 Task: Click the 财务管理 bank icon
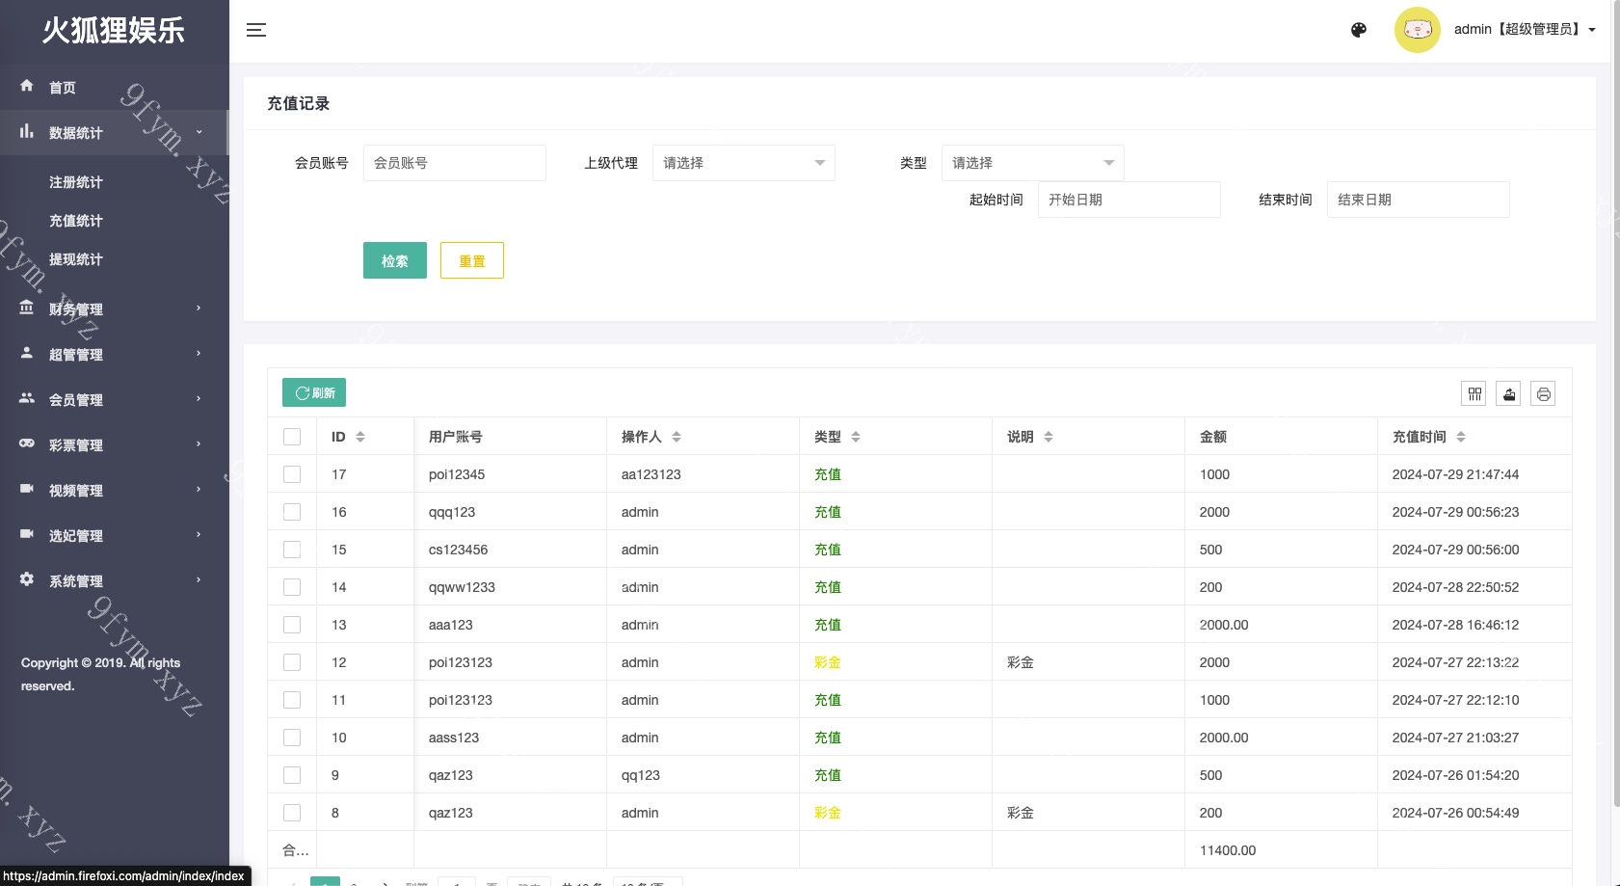[27, 308]
